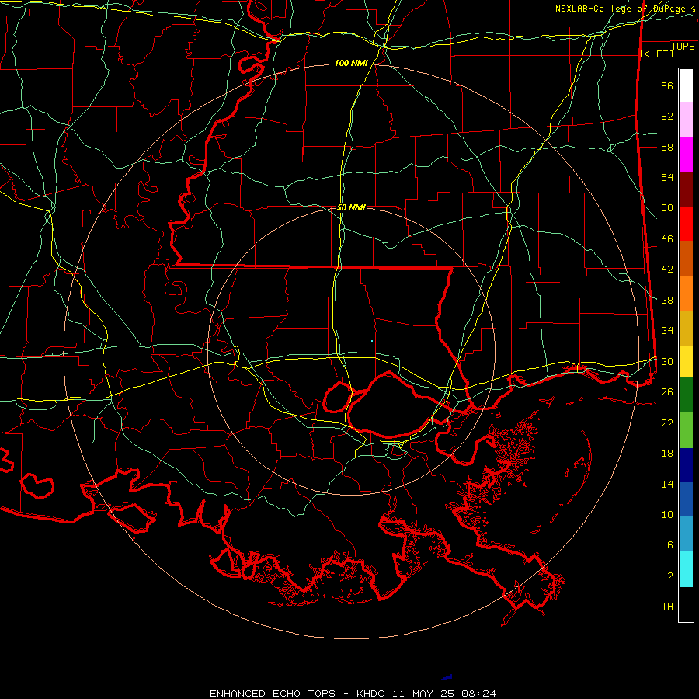
Task: Click the 46 legend value
Action: pos(667,239)
